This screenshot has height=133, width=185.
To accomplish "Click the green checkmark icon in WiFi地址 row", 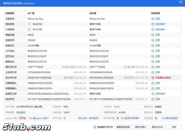I will (x=153, y=51).
